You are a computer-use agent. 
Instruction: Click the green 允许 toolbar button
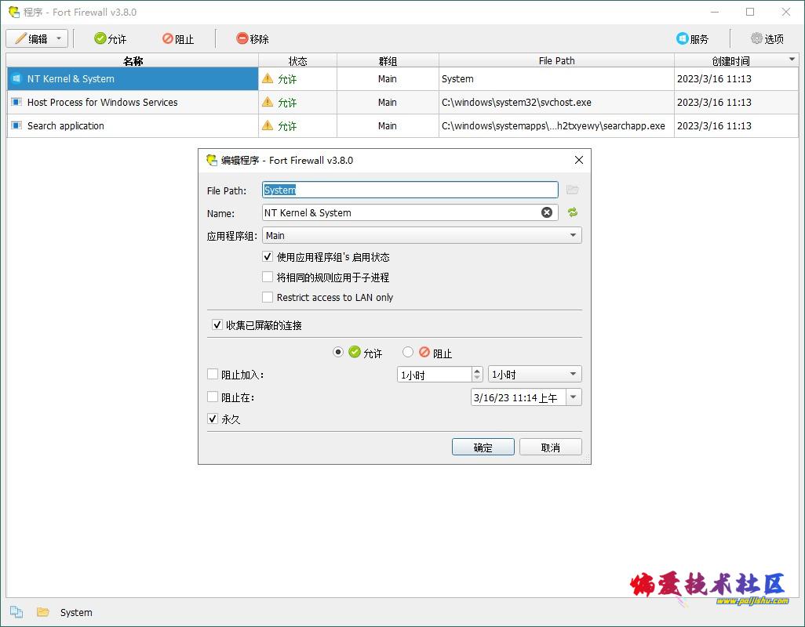pos(110,39)
